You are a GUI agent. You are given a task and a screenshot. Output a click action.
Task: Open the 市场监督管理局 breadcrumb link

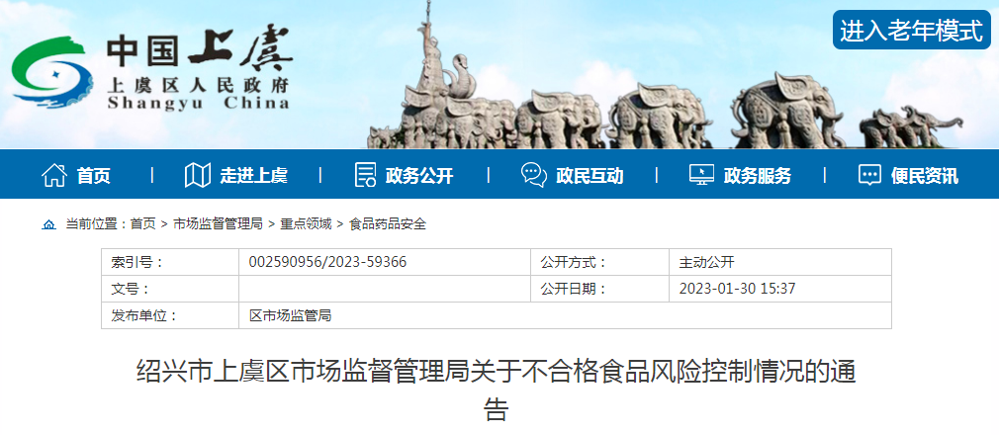point(218,224)
